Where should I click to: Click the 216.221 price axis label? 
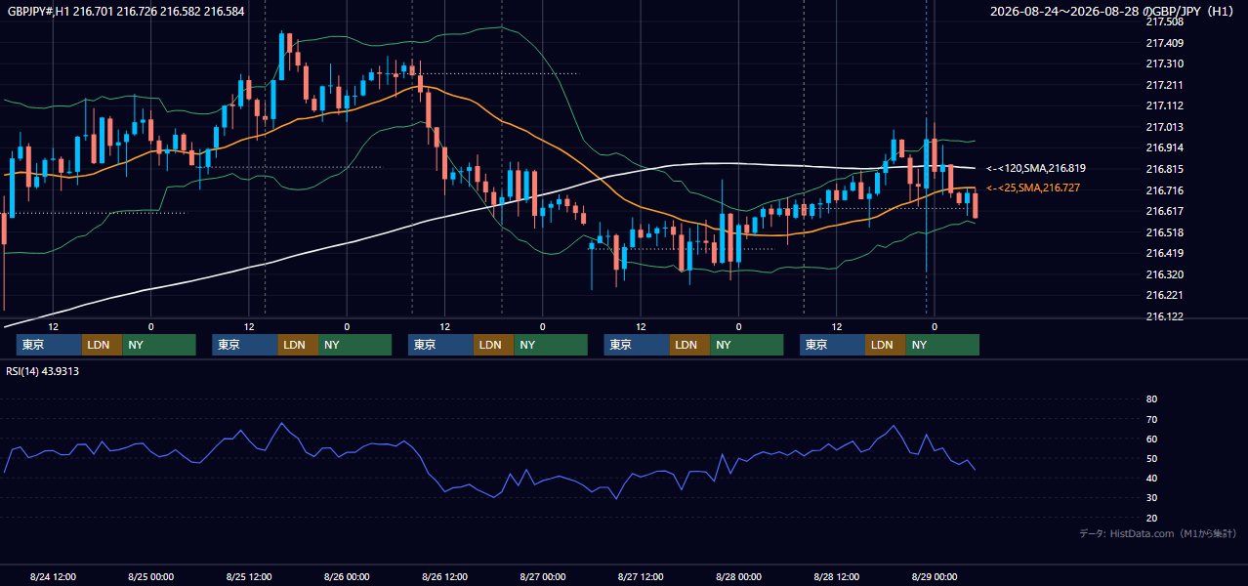[x=1164, y=295]
